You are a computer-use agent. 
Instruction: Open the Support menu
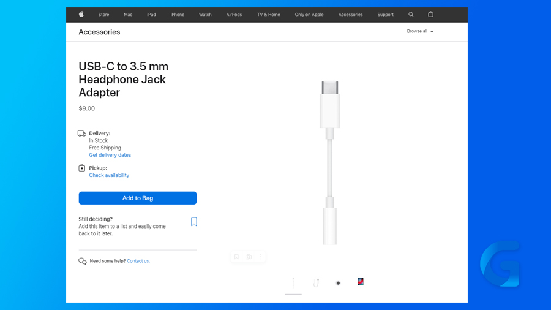pyautogui.click(x=386, y=15)
